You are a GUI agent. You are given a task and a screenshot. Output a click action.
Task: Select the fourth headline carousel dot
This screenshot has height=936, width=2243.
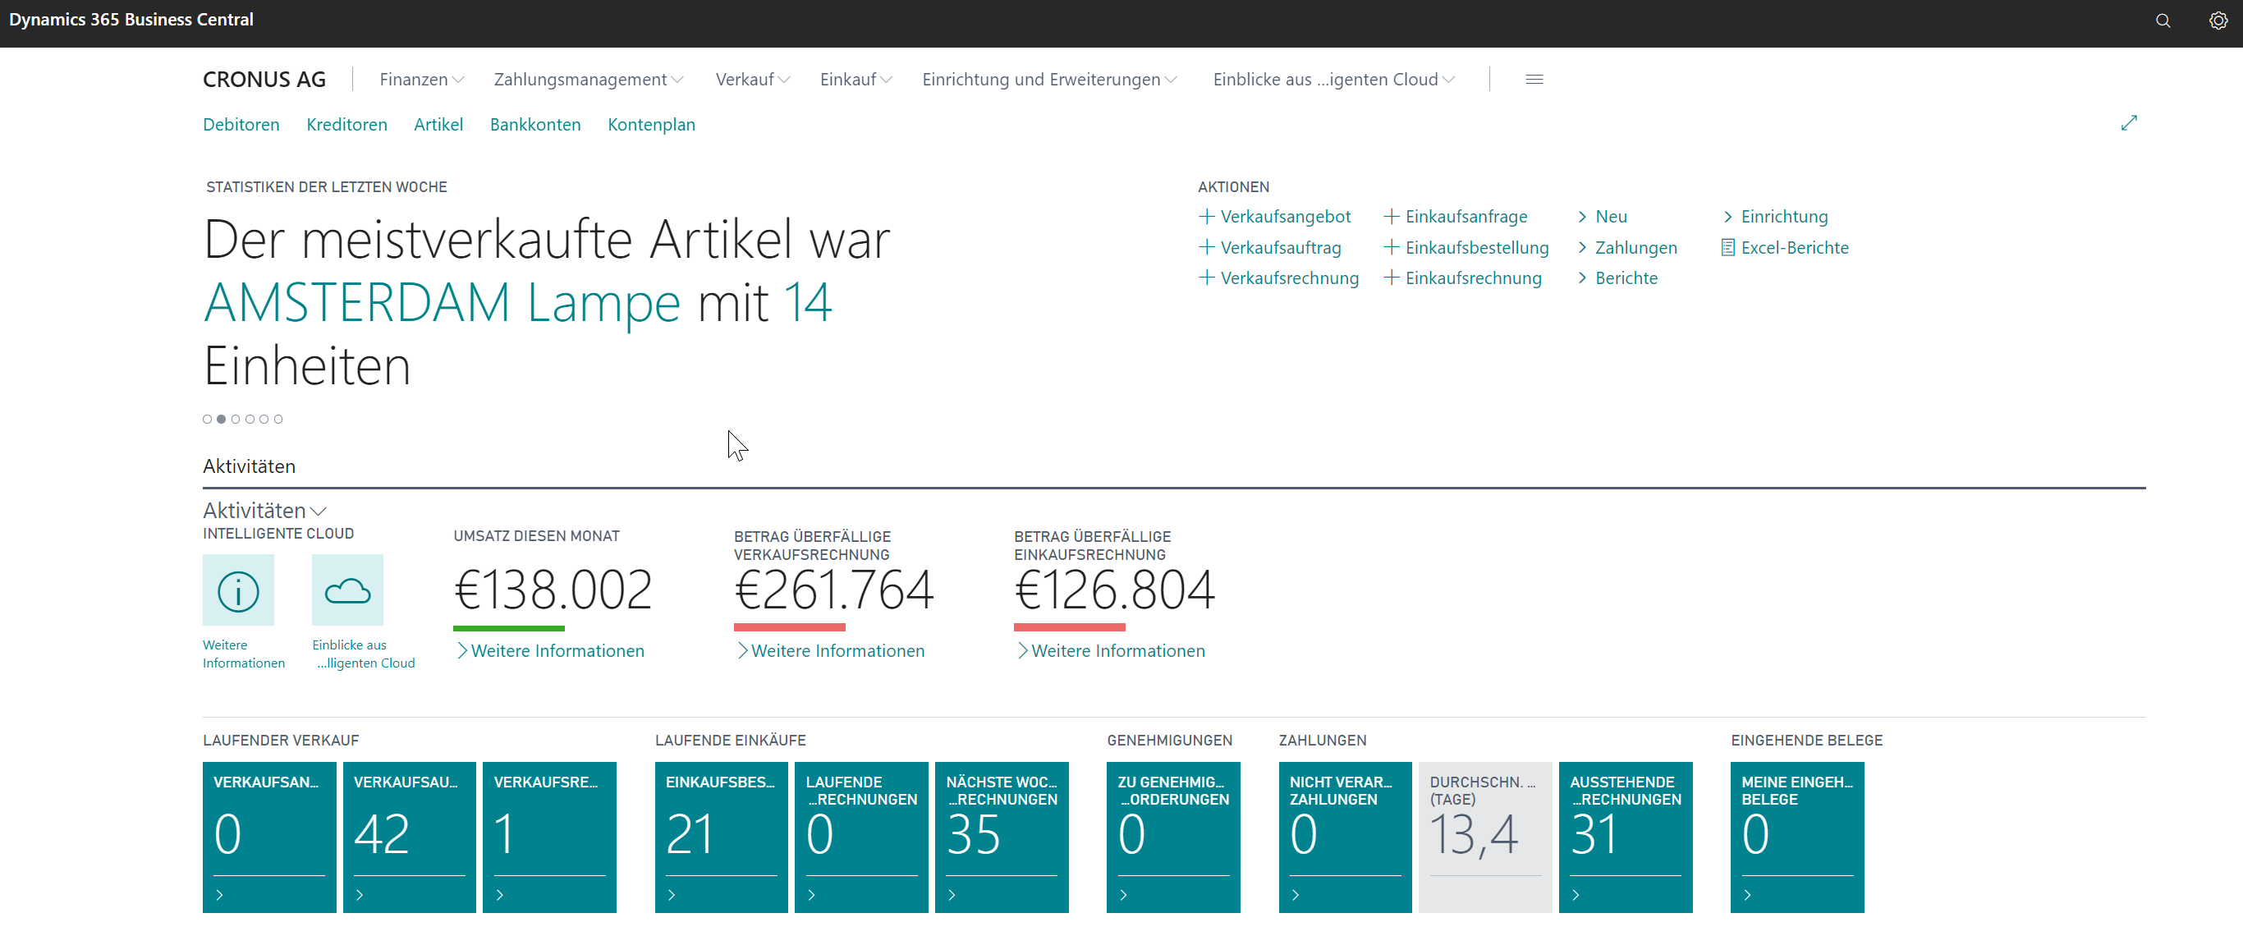250,419
